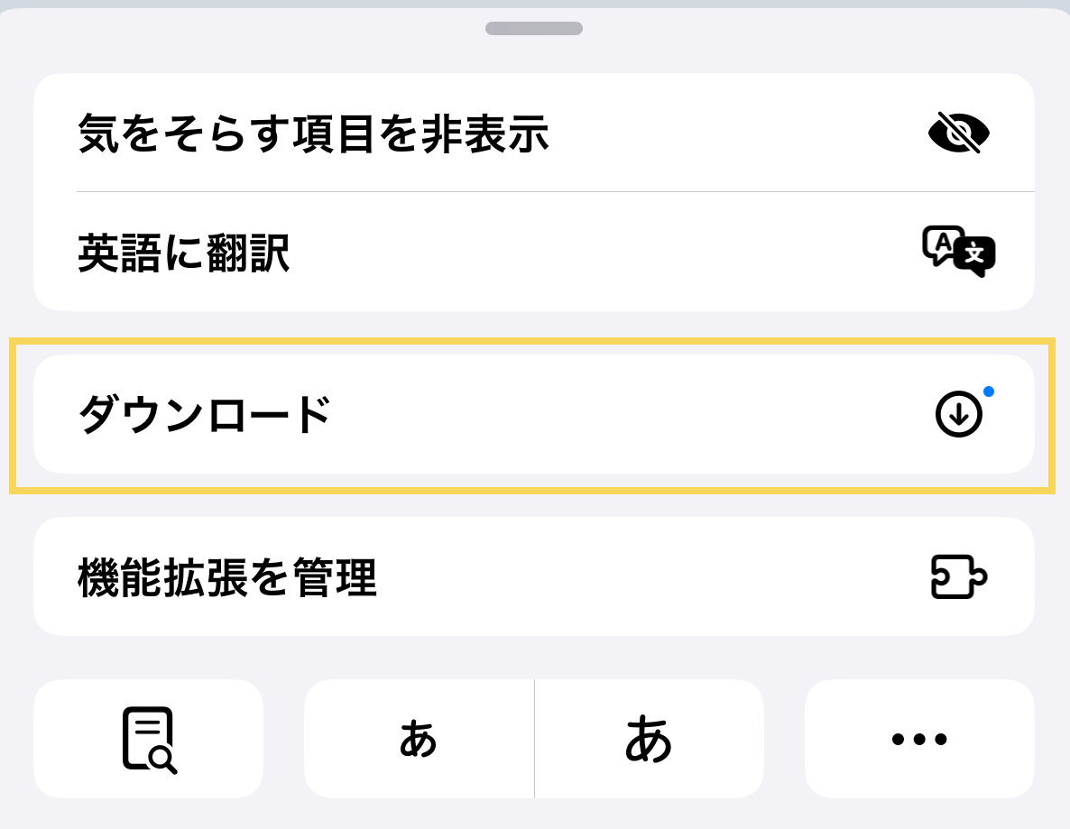Open the three-dot more options button

(918, 740)
